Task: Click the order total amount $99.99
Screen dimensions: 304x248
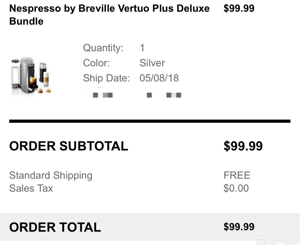Action: [x=239, y=227]
